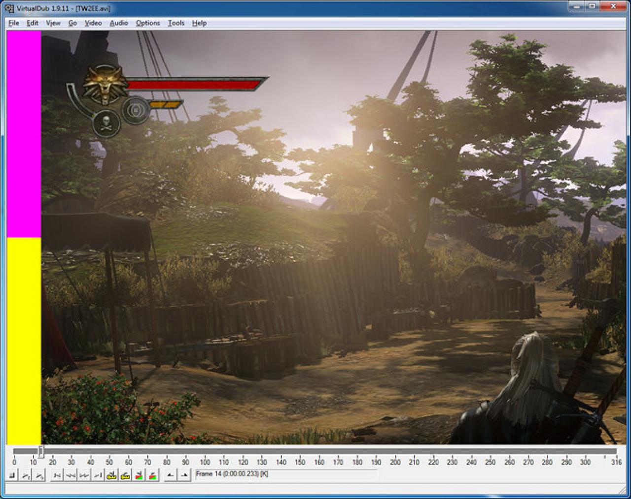This screenshot has width=631, height=499.
Task: Close the VirtualDub window
Action: point(613,6)
